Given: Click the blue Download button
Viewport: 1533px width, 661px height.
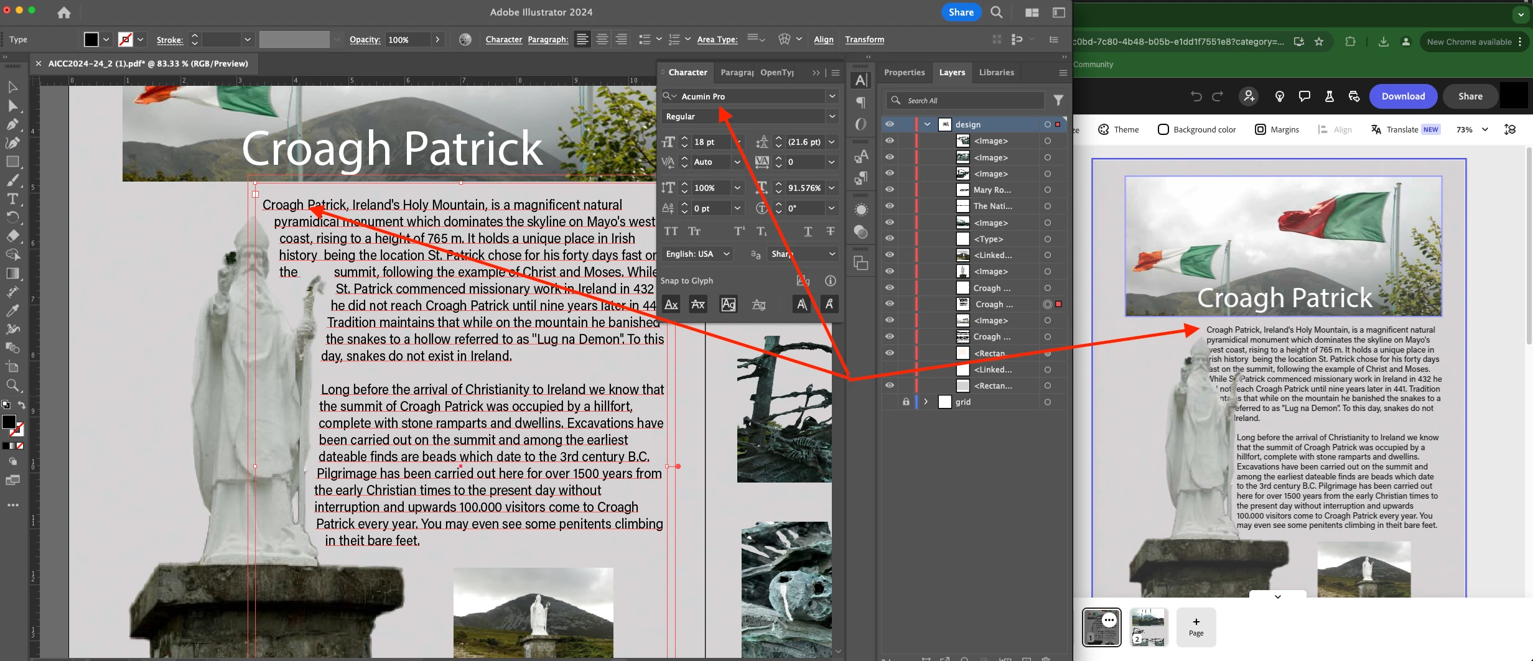Looking at the screenshot, I should (1403, 96).
